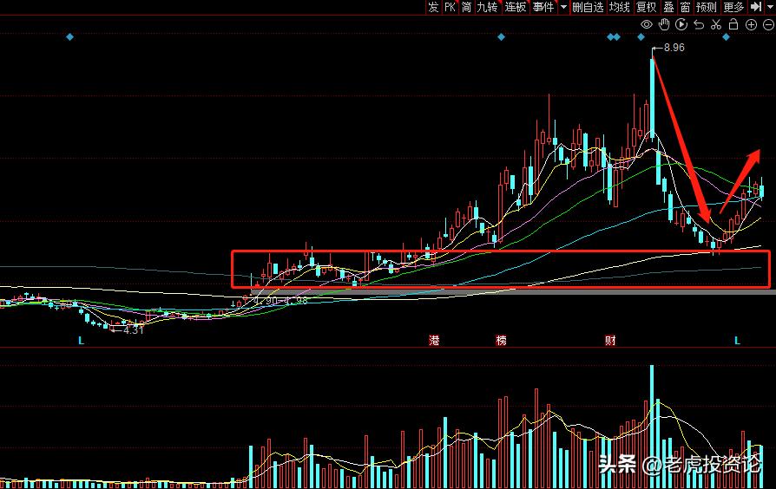
Task: Switch to 简 simplified view
Action: [x=466, y=7]
